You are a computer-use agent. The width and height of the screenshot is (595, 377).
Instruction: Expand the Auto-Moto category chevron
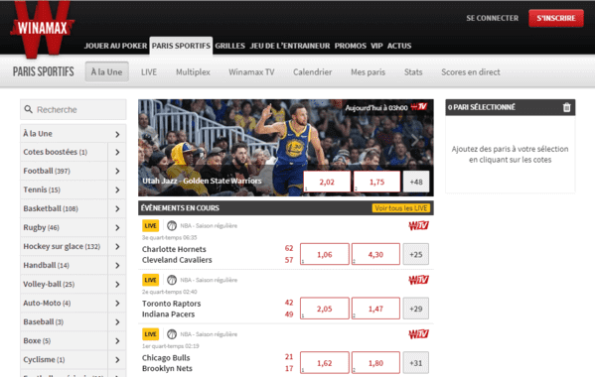coord(117,304)
